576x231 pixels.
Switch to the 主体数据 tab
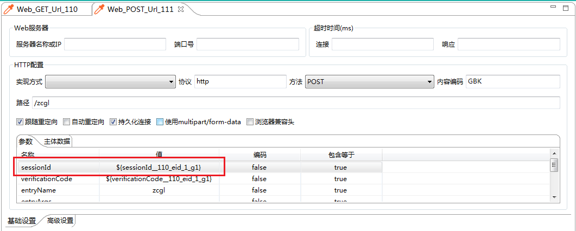57,142
